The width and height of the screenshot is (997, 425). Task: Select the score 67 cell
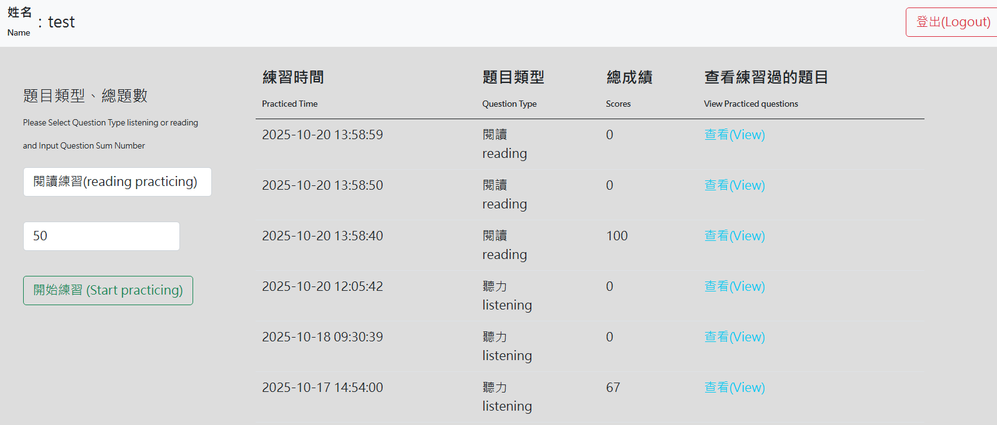(613, 388)
